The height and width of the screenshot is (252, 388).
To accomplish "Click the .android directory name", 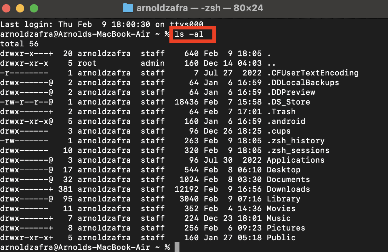I will pyautogui.click(x=285, y=121).
